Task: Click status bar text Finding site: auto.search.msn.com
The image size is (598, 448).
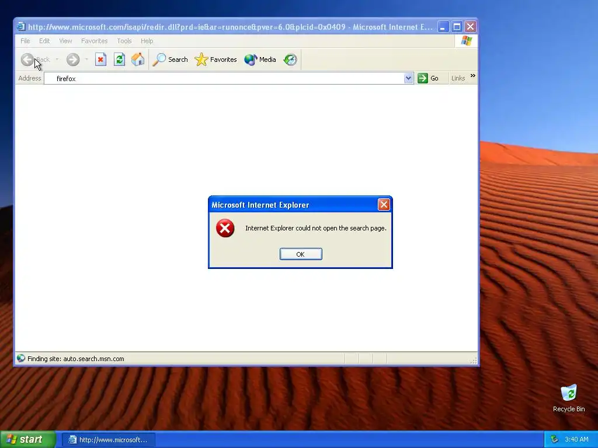Action: pyautogui.click(x=75, y=359)
